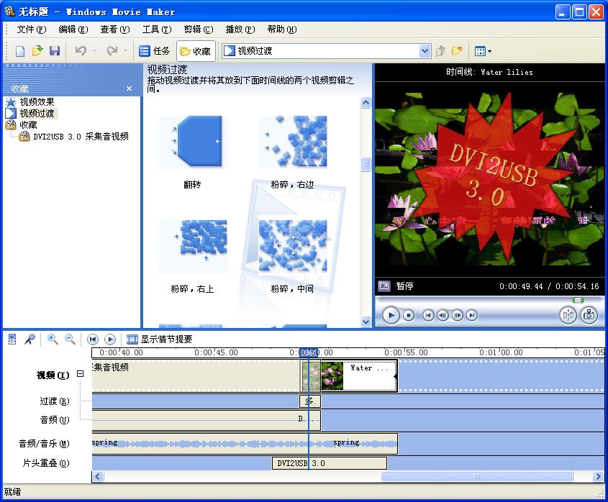Open the audio levels tool in timeline toolbar

coord(12,339)
